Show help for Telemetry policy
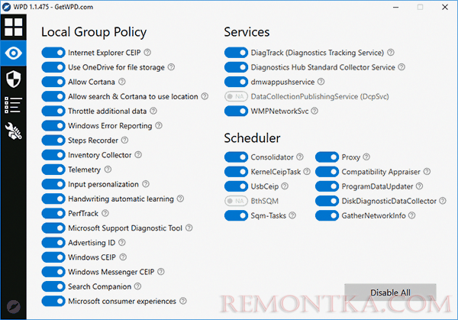 pyautogui.click(x=109, y=170)
